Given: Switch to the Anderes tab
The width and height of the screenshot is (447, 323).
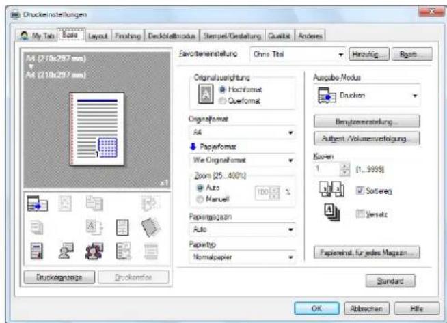Looking at the screenshot, I should pos(310,36).
